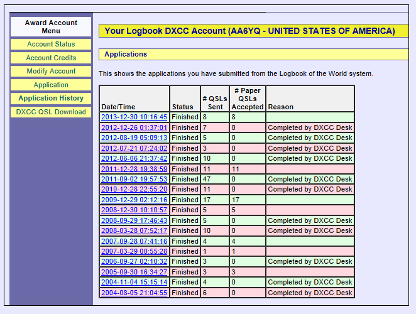Click Reason cell in 2004-08-05 row
This screenshot has width=416, height=314.
[310, 293]
